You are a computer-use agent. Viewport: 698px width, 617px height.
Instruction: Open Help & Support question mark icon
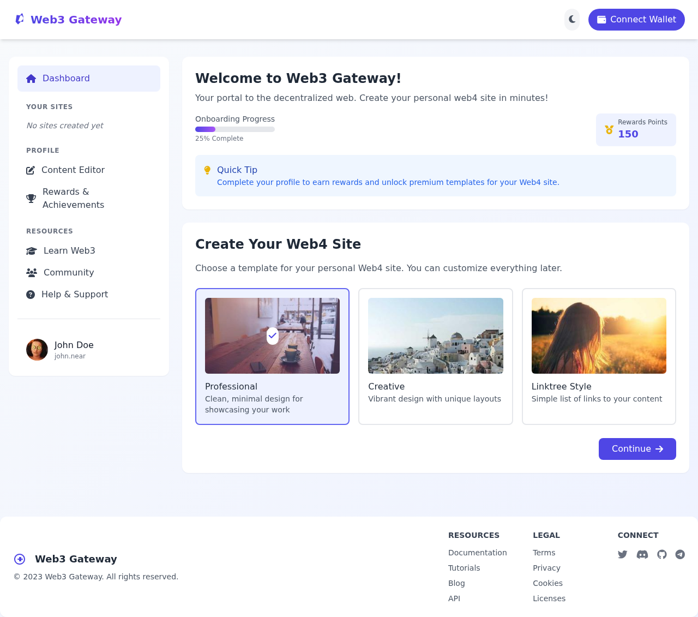(30, 294)
